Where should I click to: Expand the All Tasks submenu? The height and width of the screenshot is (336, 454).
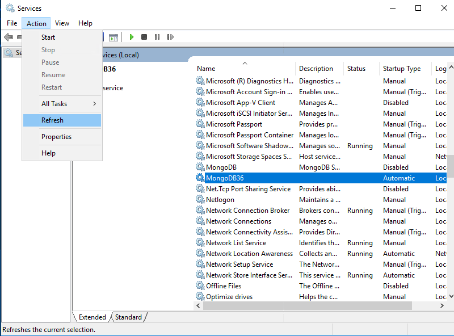pos(62,104)
